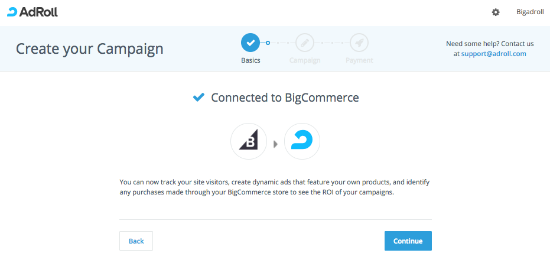The image size is (550, 266).
Task: Switch to the Basics step label
Action: click(x=250, y=60)
